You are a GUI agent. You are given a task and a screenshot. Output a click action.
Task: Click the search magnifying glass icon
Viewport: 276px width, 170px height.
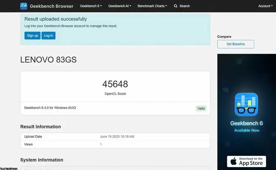coord(175,6)
